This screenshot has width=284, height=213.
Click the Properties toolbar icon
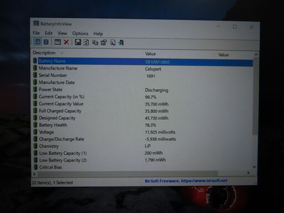(104, 43)
